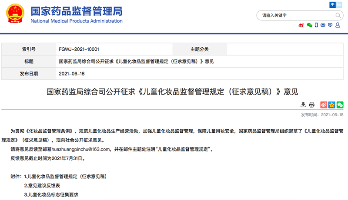
Task: Click the email envelope icon in header
Action: coord(323,25)
